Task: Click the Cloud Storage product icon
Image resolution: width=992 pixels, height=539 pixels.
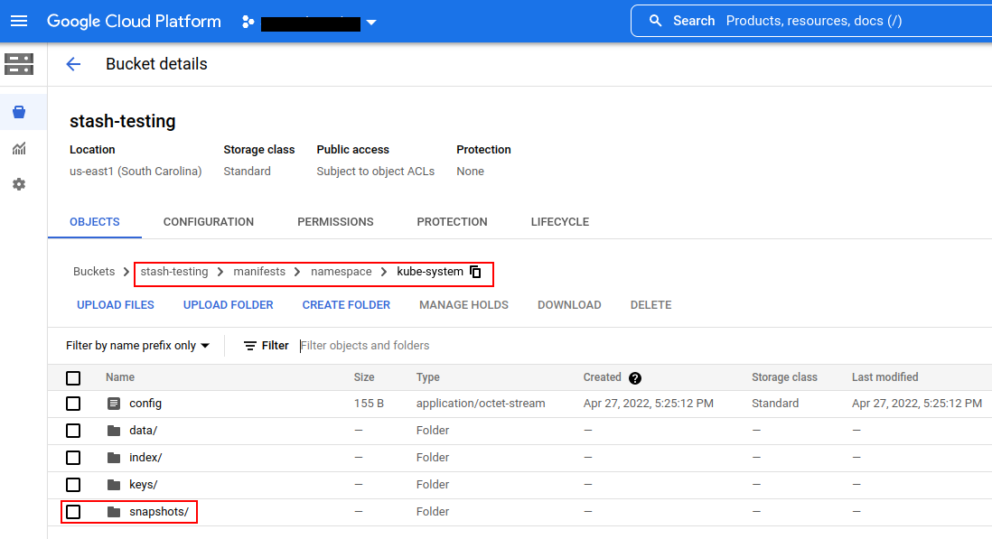Action: (19, 64)
